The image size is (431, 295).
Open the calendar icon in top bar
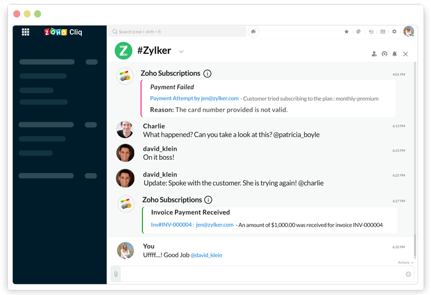[x=383, y=31]
